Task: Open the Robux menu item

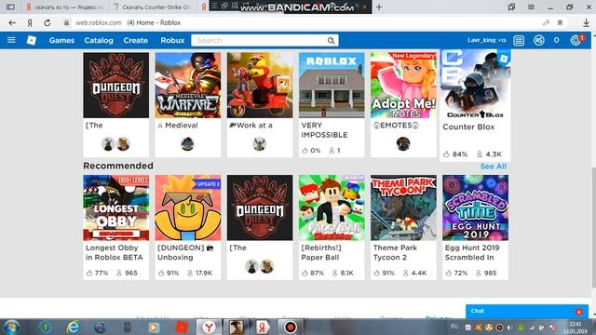Action: pos(172,40)
